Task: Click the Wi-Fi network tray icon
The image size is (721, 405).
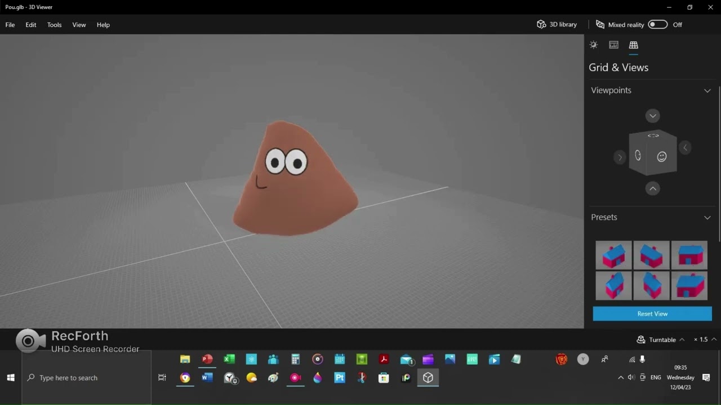Action: (632, 359)
